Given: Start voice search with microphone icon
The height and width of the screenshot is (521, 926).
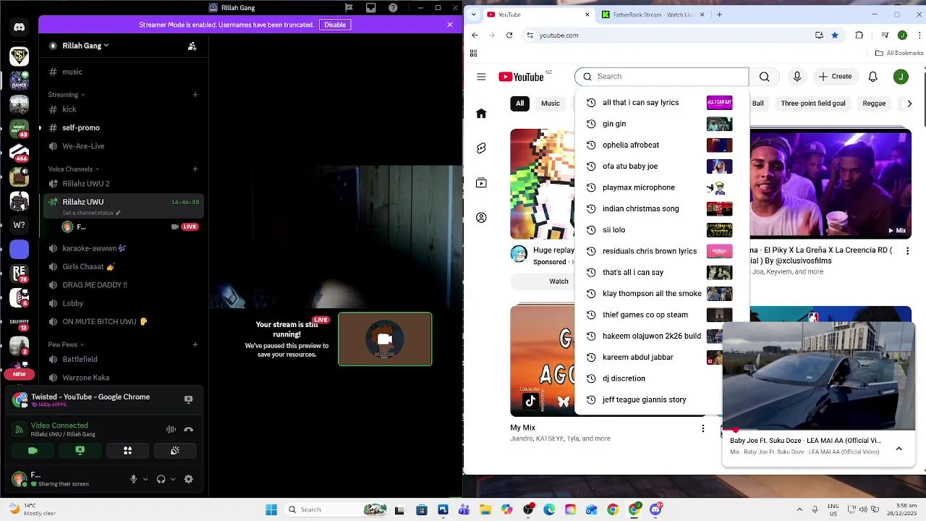Looking at the screenshot, I should (797, 77).
